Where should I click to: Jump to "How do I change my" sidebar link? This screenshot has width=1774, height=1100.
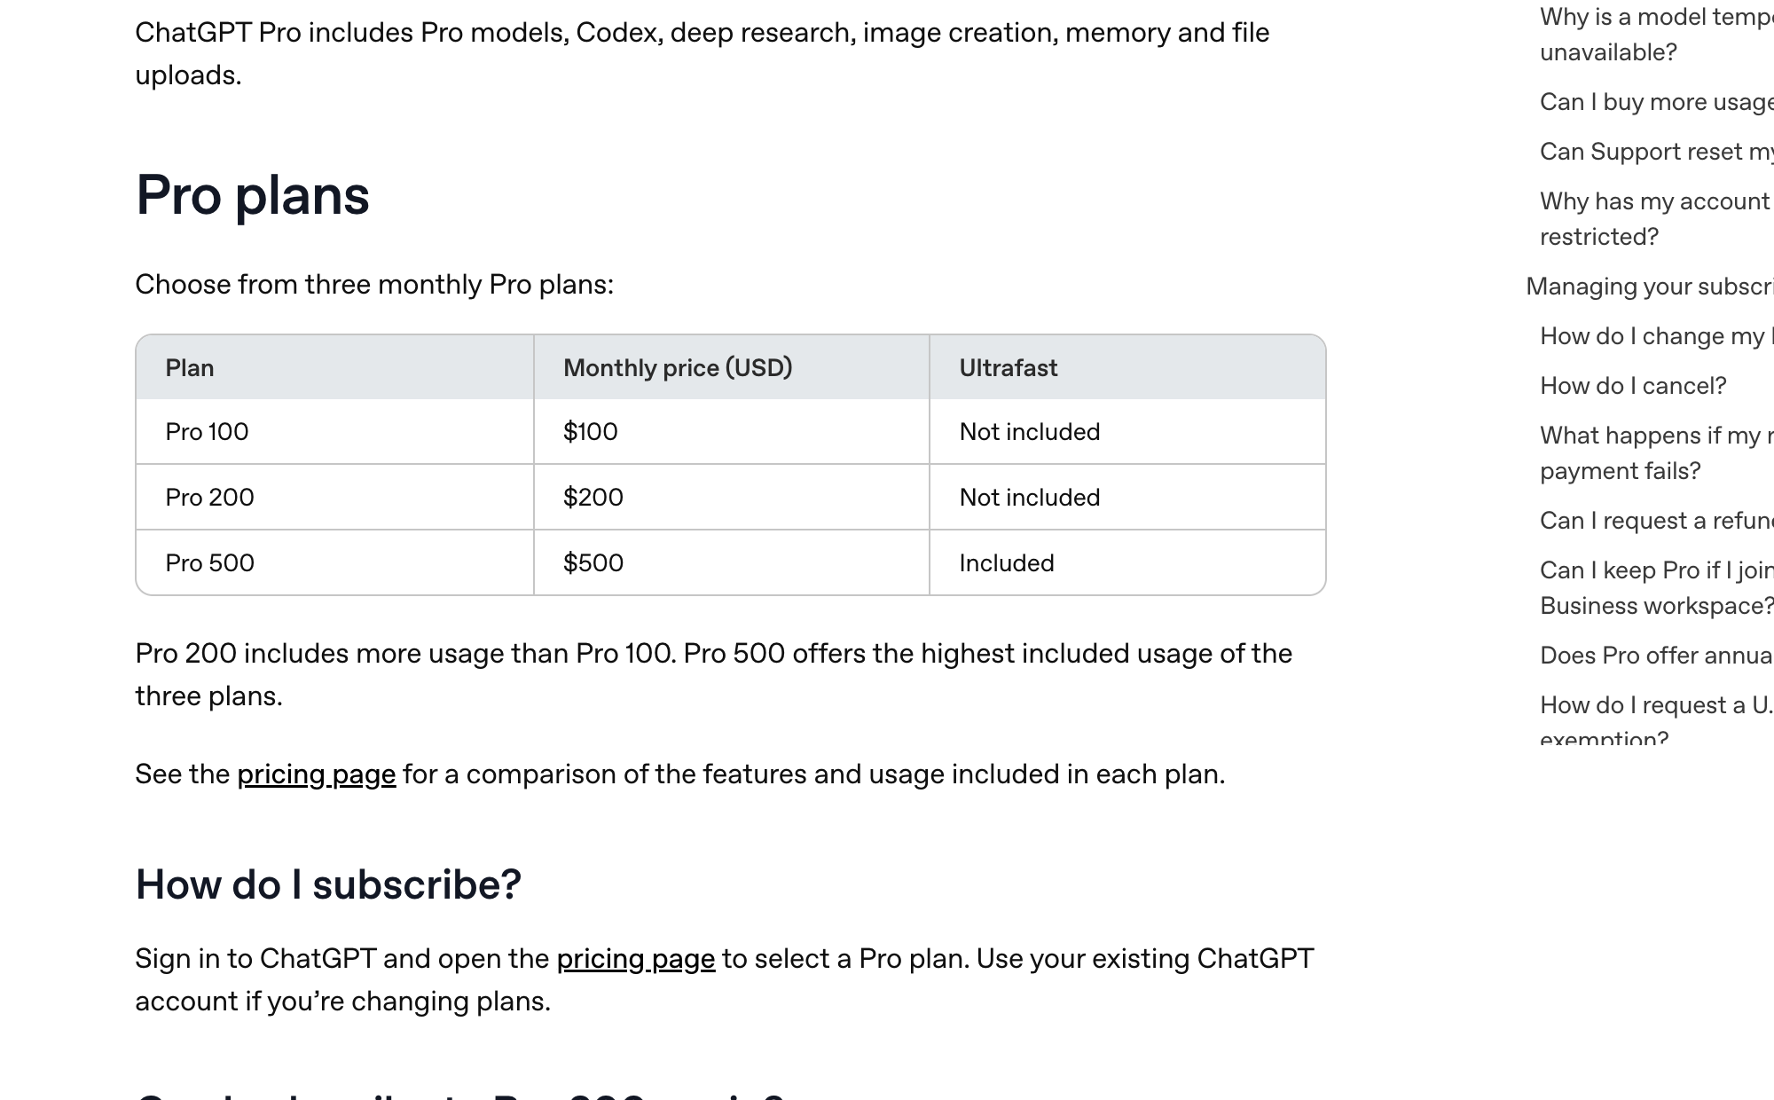(1656, 336)
